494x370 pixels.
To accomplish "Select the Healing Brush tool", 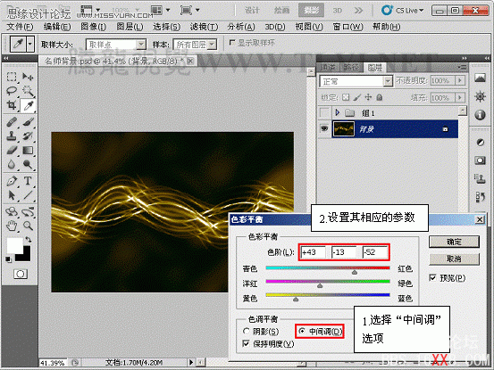I will (12, 122).
